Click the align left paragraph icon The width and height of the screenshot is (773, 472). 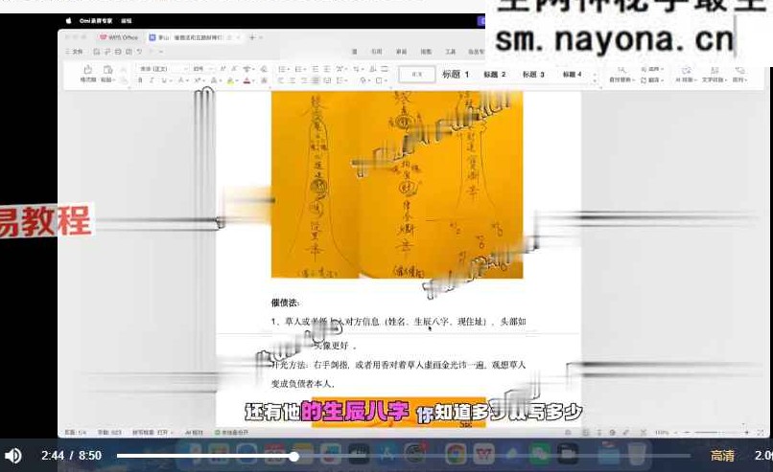point(280,80)
